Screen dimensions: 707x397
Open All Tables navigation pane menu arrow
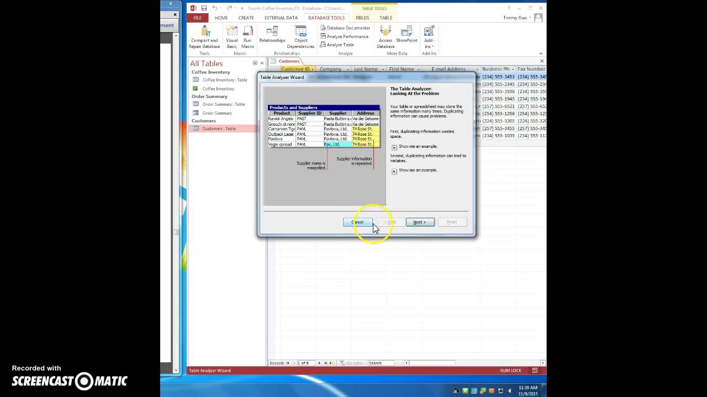[x=255, y=63]
